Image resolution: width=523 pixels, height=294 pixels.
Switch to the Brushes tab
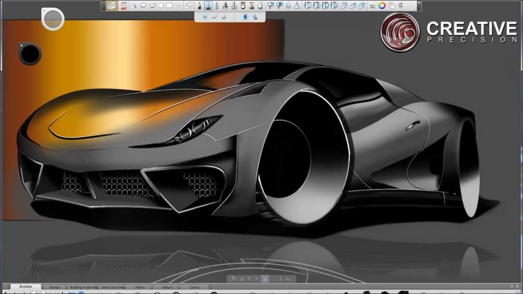coord(26,287)
